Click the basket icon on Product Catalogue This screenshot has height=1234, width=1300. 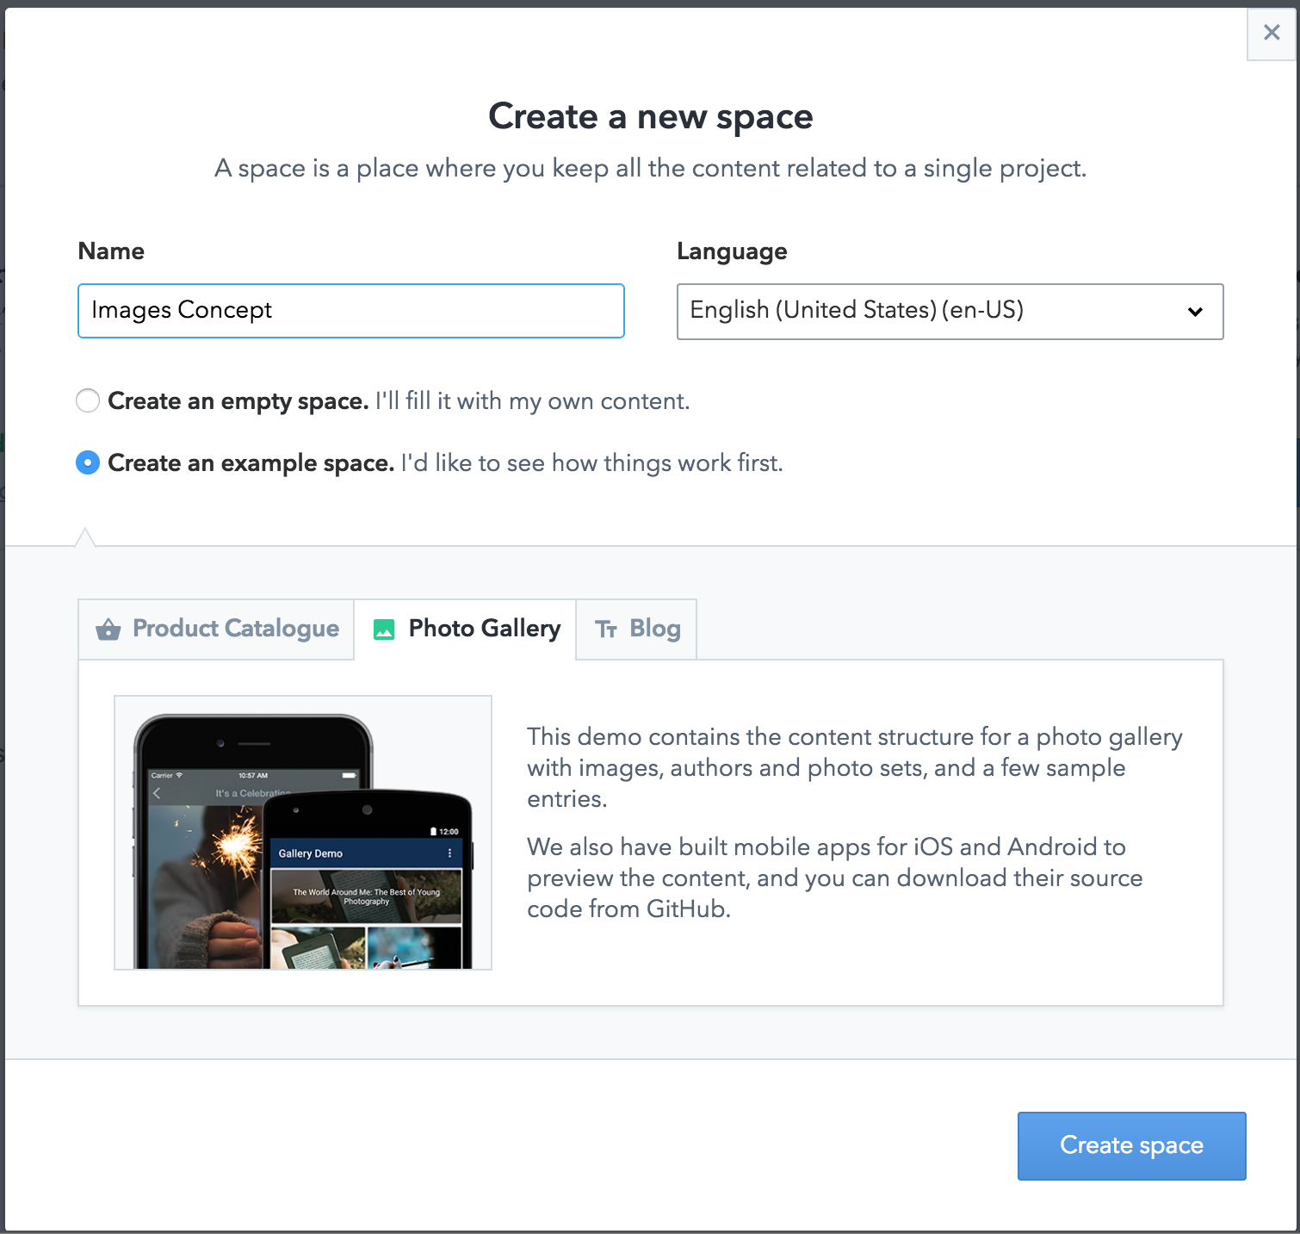(108, 629)
